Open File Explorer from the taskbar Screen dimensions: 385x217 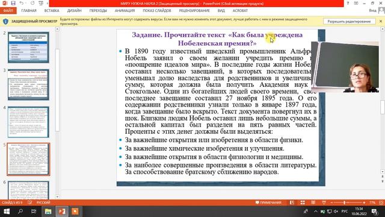pos(48,212)
